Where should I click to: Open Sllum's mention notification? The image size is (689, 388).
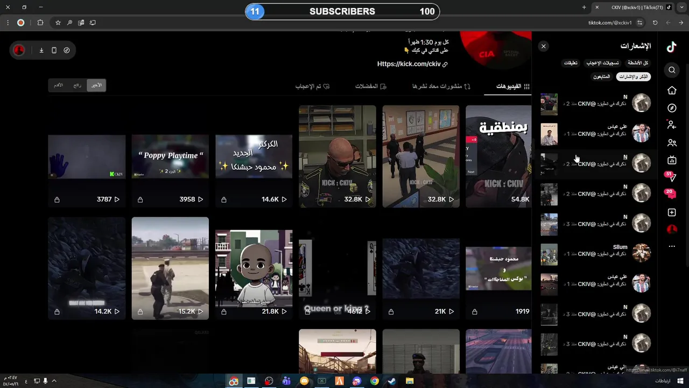point(596,253)
